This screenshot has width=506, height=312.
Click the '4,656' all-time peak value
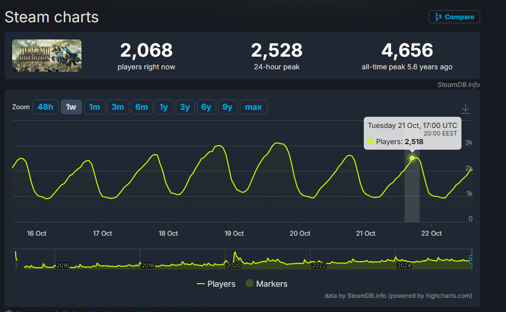tap(407, 51)
